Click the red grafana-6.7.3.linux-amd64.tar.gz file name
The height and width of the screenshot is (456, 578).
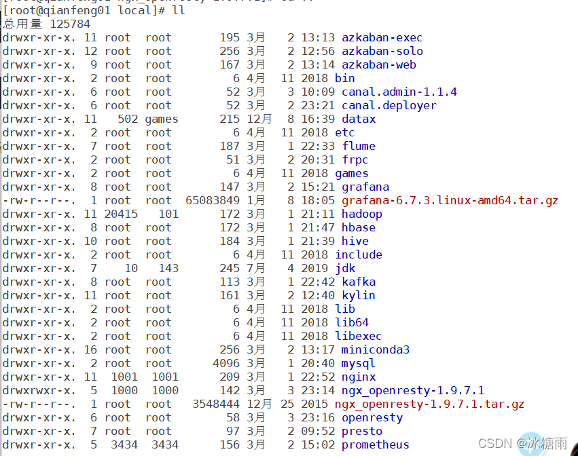[450, 201]
